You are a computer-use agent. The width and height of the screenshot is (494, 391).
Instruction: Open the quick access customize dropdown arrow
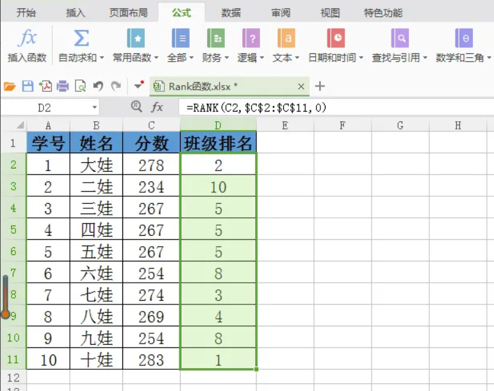point(138,86)
